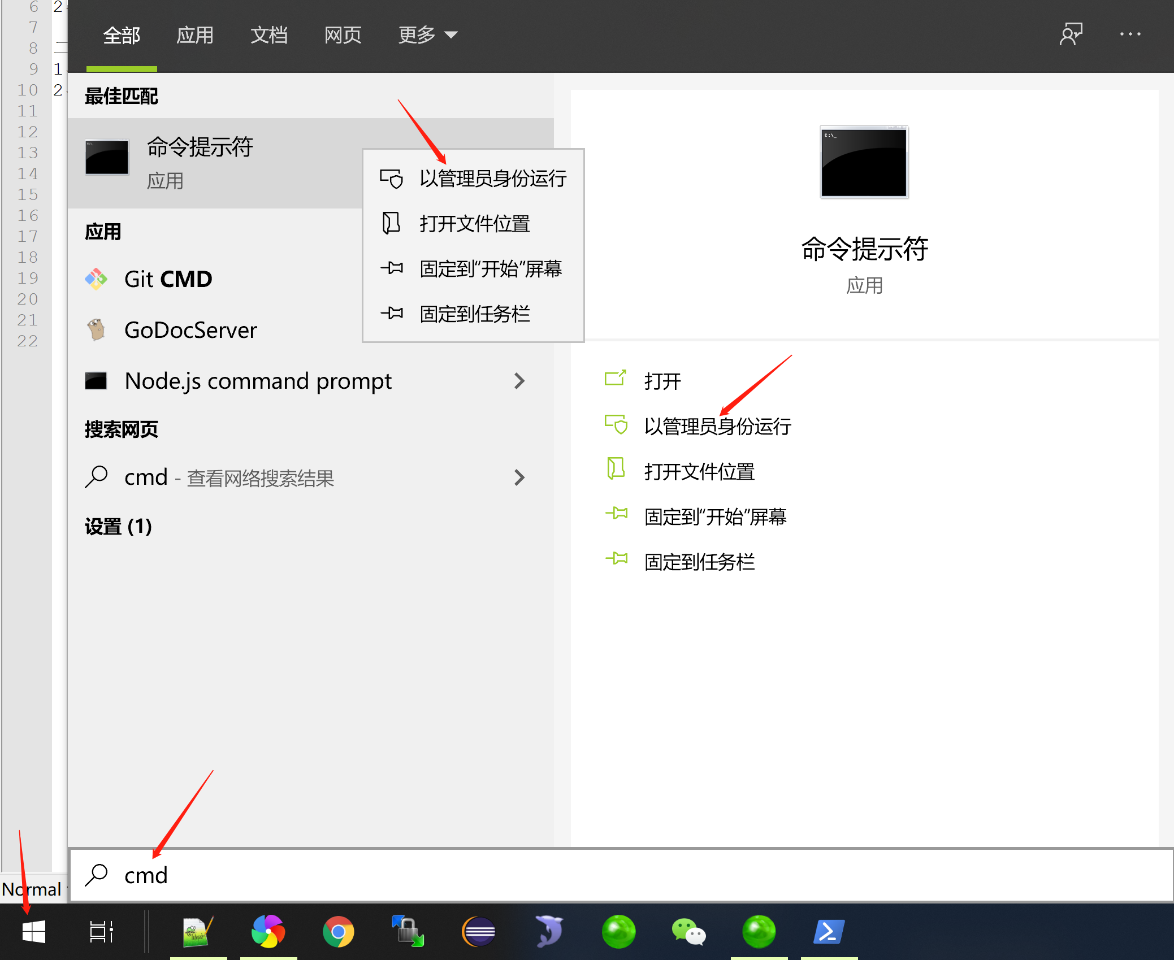Open Task View in the taskbar

pyautogui.click(x=102, y=932)
